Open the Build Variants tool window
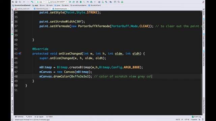216x121 pixels. (12, 77)
